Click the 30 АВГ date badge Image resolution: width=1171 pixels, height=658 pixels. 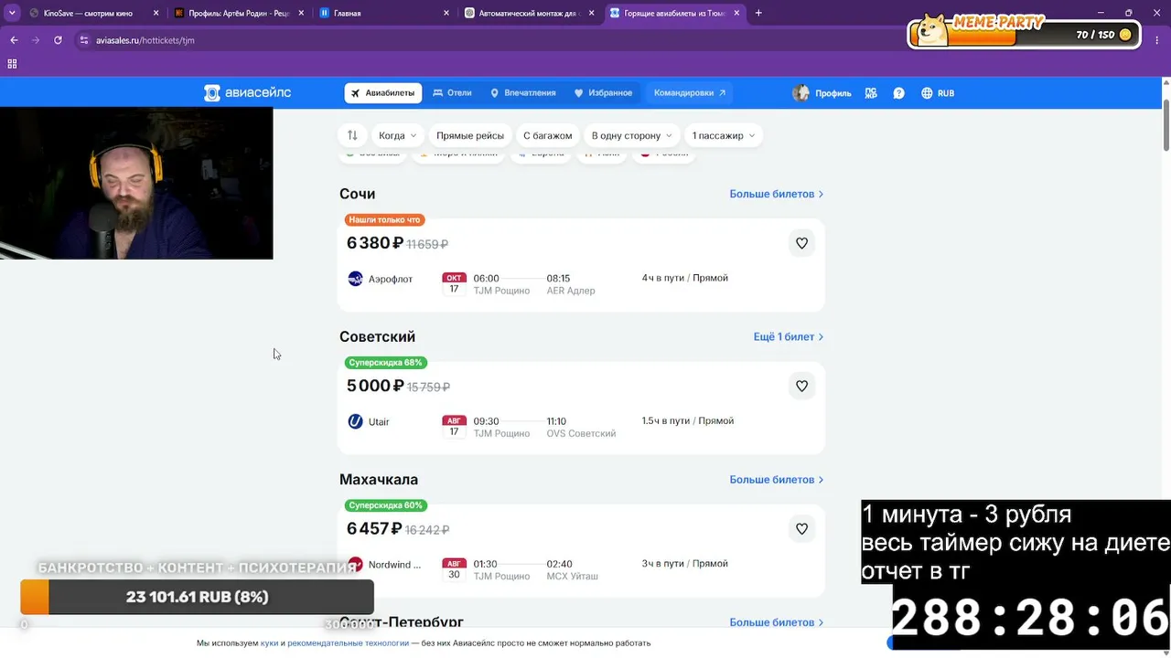[454, 568]
